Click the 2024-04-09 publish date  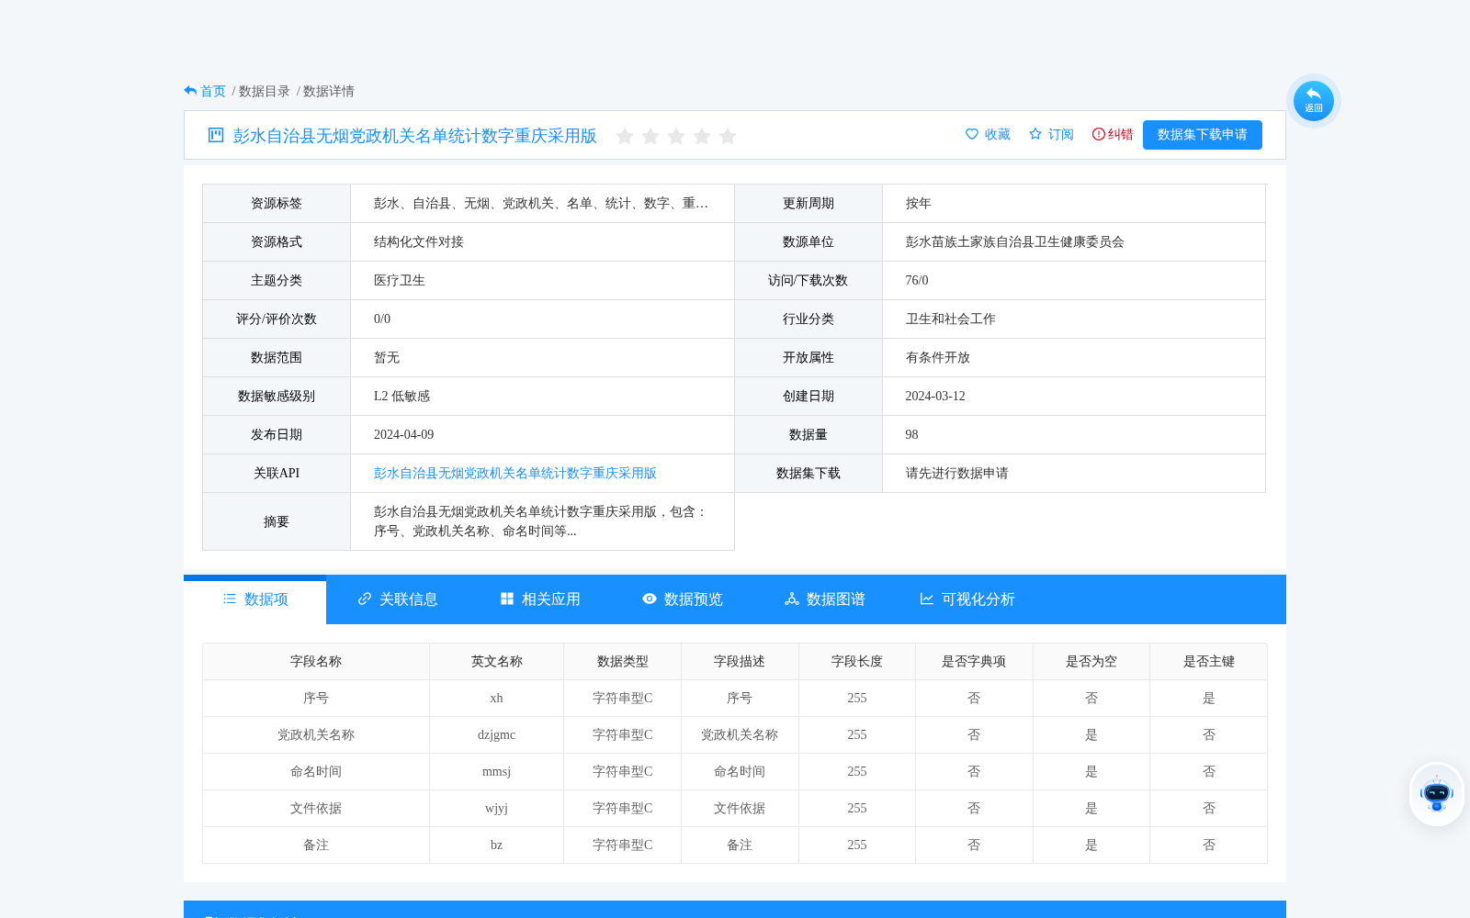[403, 435]
